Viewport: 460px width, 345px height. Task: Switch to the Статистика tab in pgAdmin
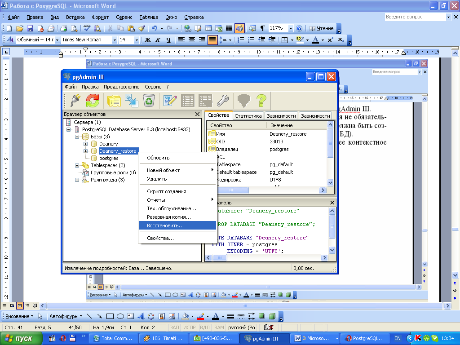click(x=248, y=116)
